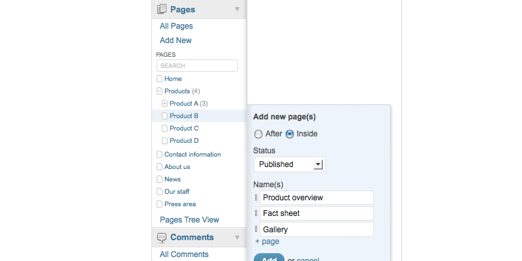Image resolution: width=522 pixels, height=261 pixels.
Task: Click the Home page document icon
Action: (159, 79)
